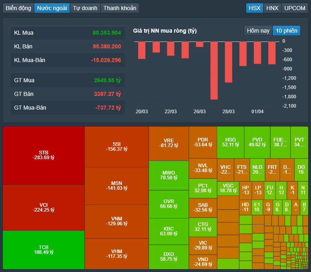This screenshot has height=272, width=311.
Task: Select the SSI -156.37 tỷ tile
Action: point(117,147)
